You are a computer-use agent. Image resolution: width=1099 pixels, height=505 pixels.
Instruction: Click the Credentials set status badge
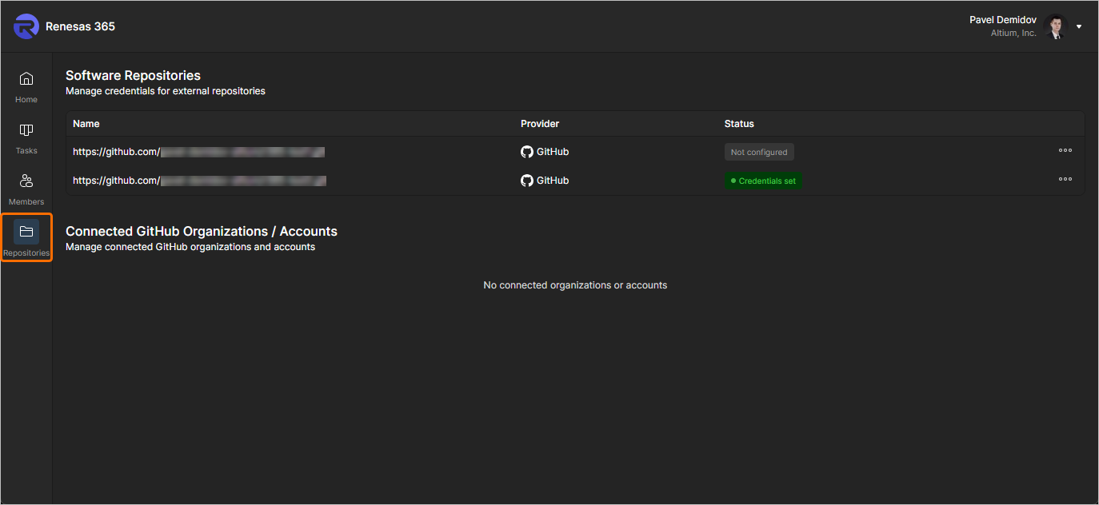tap(763, 181)
